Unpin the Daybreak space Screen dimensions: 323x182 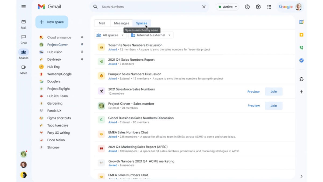pyautogui.click(x=82, y=59)
